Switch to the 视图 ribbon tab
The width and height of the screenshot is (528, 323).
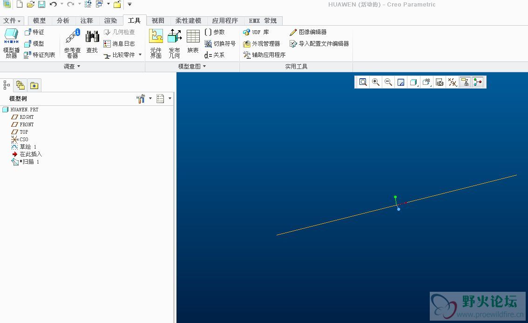pyautogui.click(x=158, y=21)
